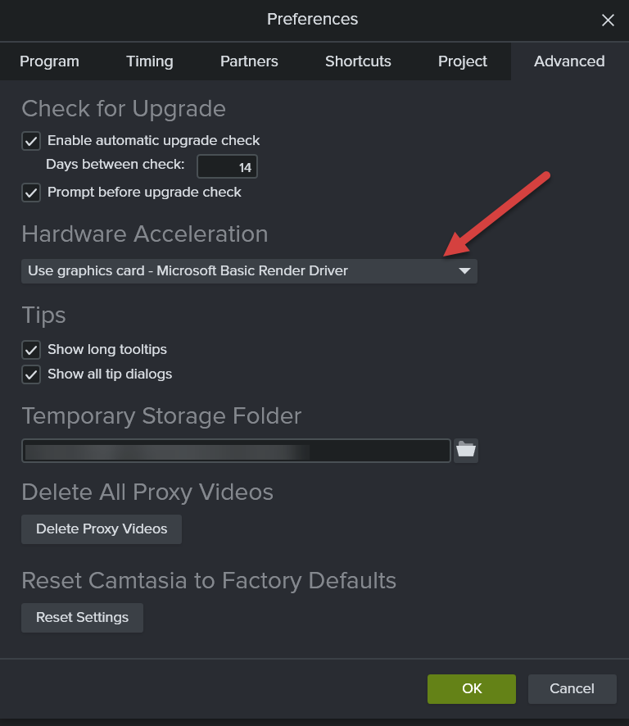Toggle Enable automatic upgrade check checkbox

point(31,140)
